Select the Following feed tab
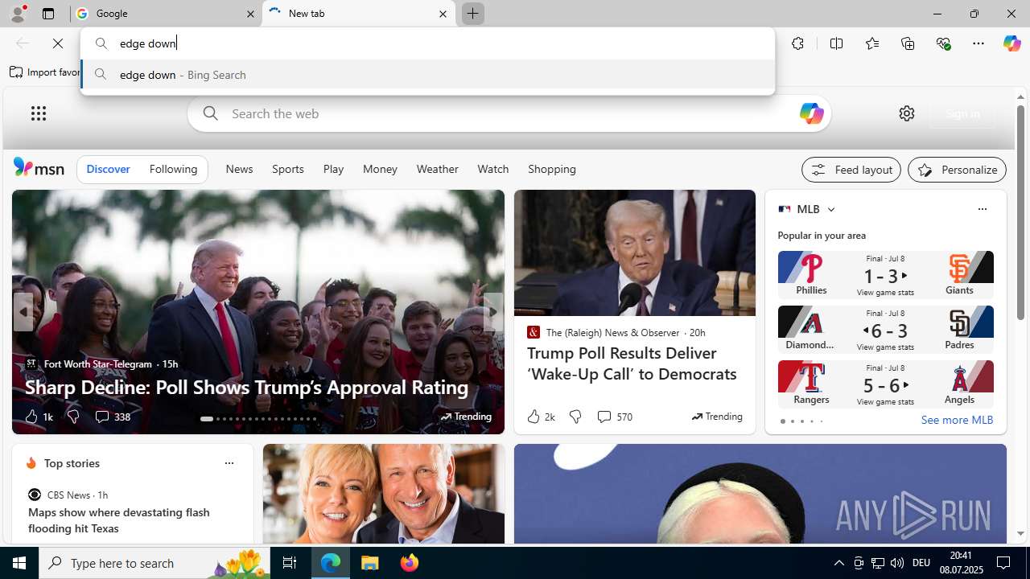The height and width of the screenshot is (579, 1030). [173, 169]
